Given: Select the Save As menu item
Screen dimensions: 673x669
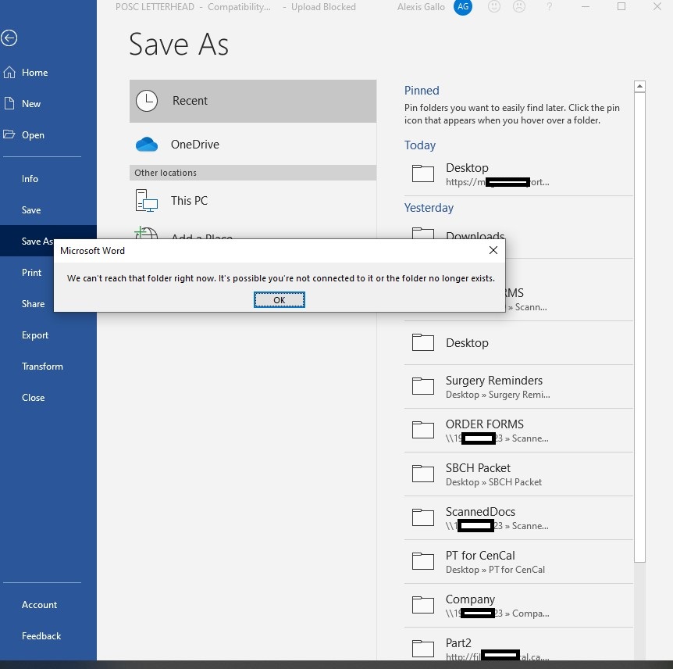Looking at the screenshot, I should point(37,241).
